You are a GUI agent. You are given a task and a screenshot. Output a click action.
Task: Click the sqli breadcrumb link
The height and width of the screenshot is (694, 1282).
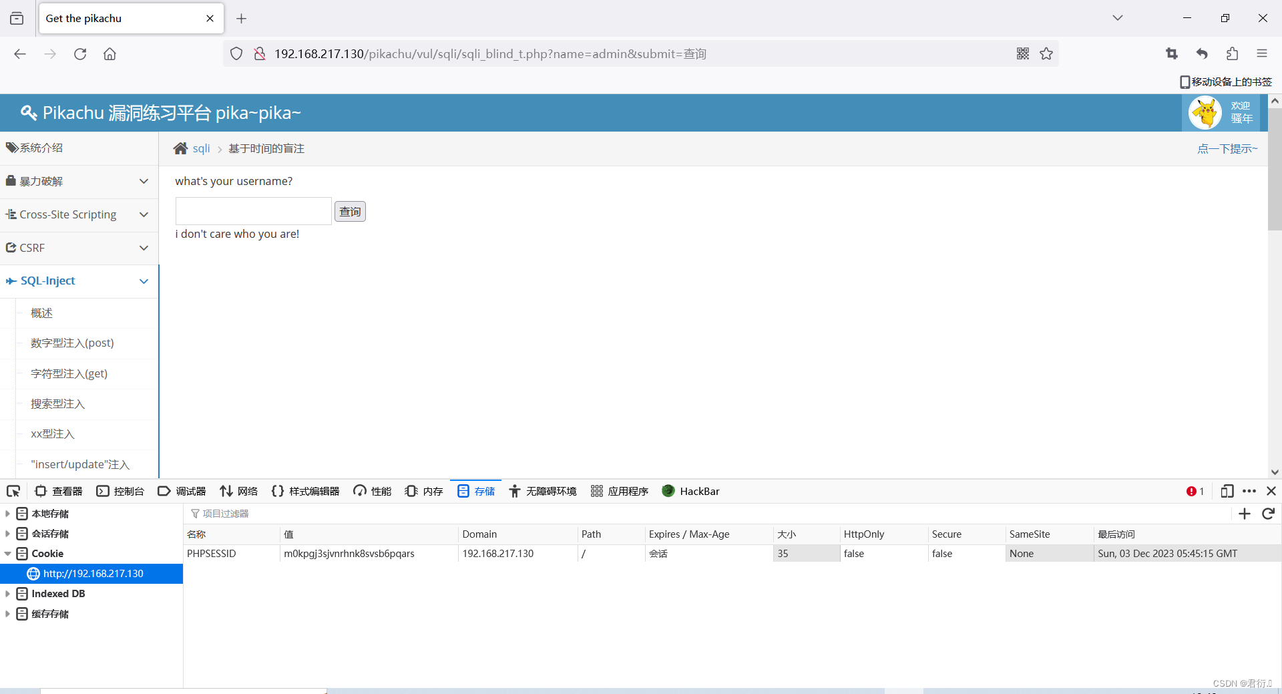point(201,148)
